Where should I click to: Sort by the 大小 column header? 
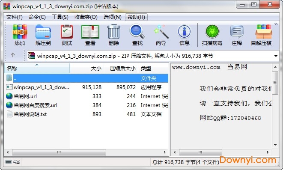tap(87, 69)
